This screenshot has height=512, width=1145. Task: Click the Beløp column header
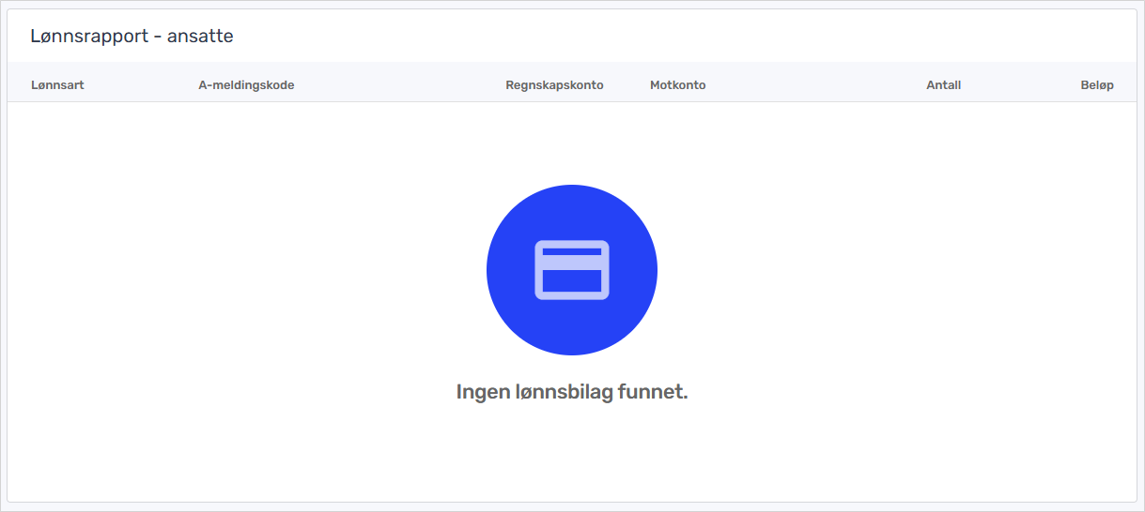[x=1096, y=85]
